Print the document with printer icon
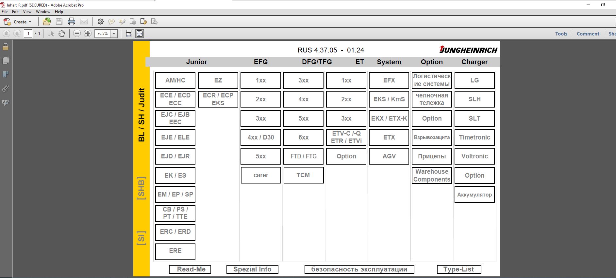This screenshot has height=278, width=616. pyautogui.click(x=72, y=22)
